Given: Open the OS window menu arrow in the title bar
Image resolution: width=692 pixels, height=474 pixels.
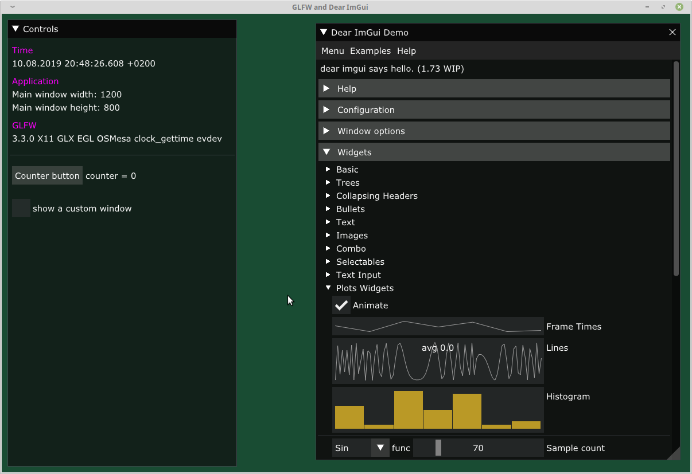Looking at the screenshot, I should pos(13,7).
